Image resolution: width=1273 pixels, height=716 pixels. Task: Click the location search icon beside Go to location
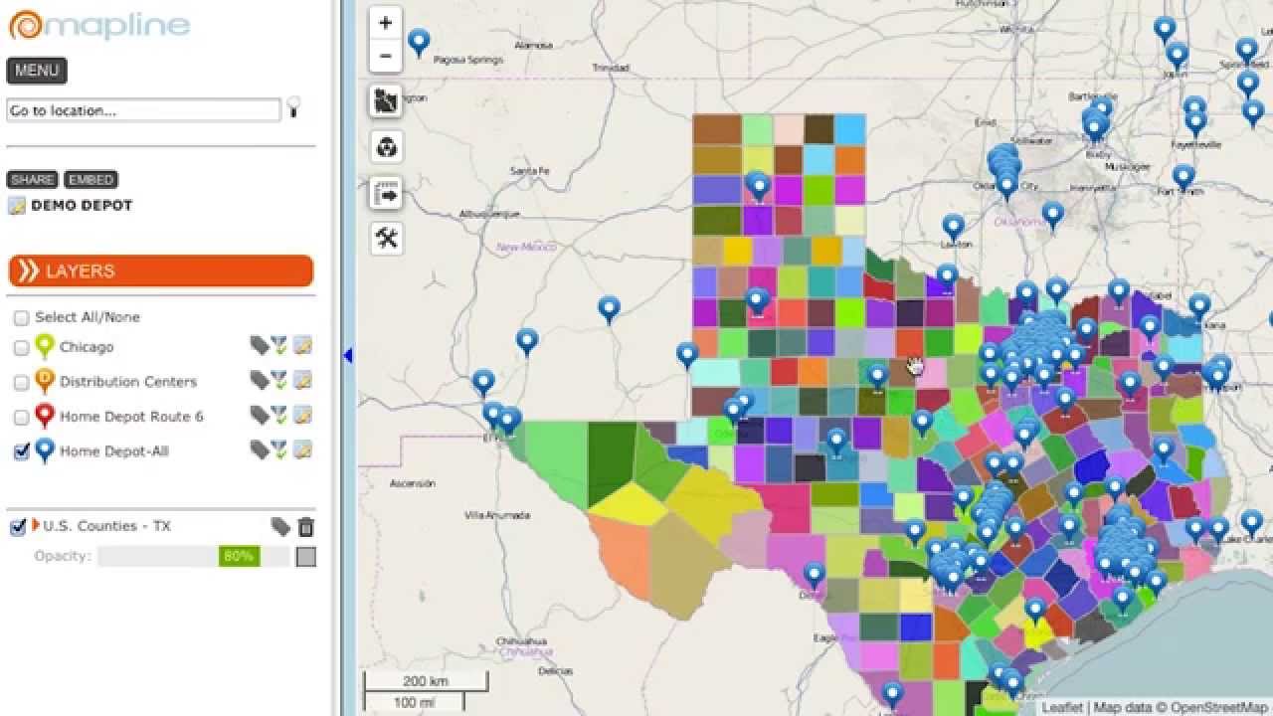click(293, 107)
